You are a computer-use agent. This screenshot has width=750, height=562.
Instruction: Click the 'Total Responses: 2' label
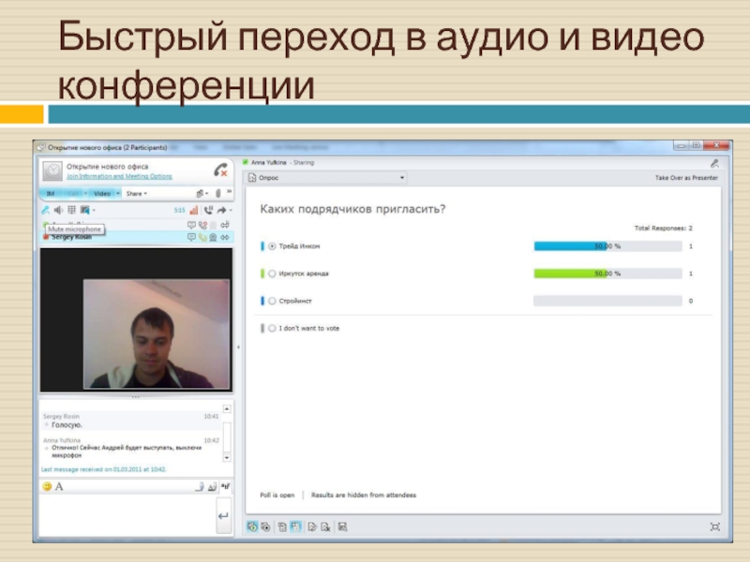(664, 228)
